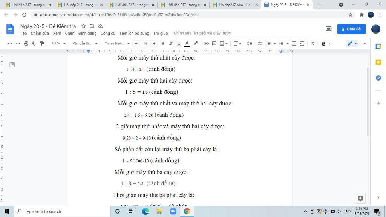386x217 pixels.
Task: Add a comment from the toolbar
Action: coord(214,44)
